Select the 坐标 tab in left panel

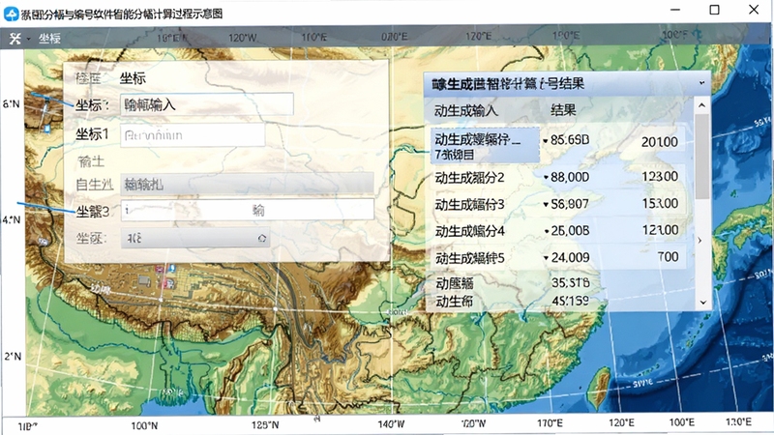tap(133, 78)
